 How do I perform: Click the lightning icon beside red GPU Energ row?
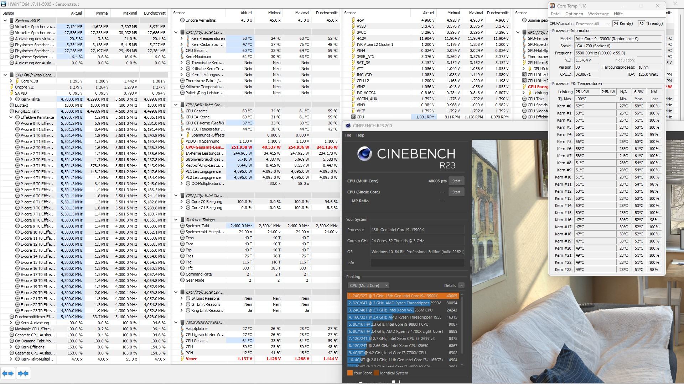tap(524, 87)
